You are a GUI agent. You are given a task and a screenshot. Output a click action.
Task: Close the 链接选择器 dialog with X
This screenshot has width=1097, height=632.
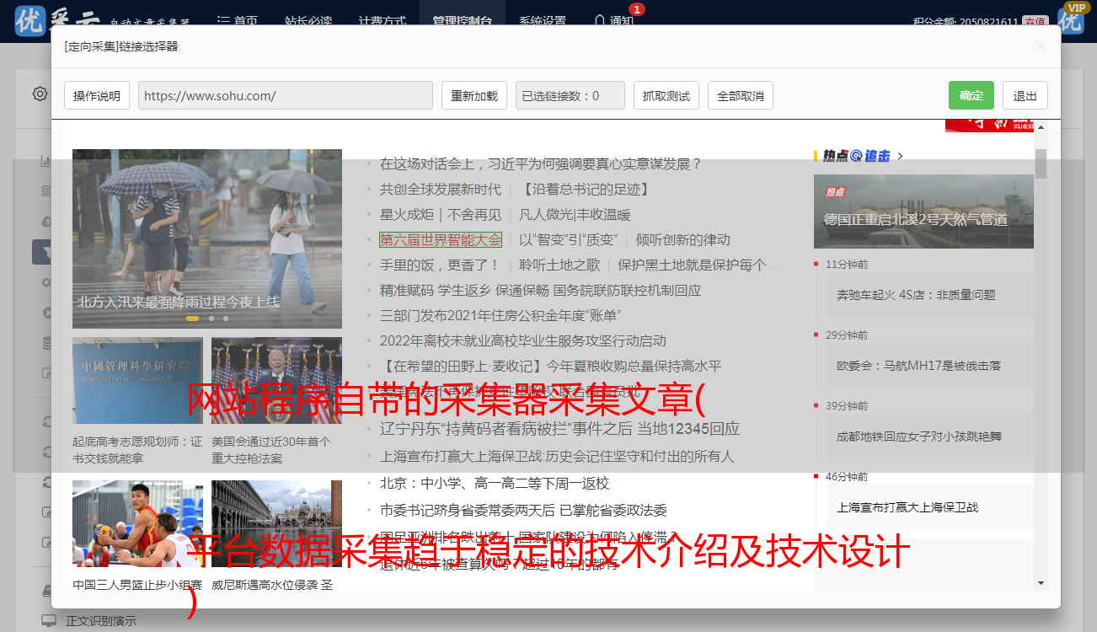1041,46
